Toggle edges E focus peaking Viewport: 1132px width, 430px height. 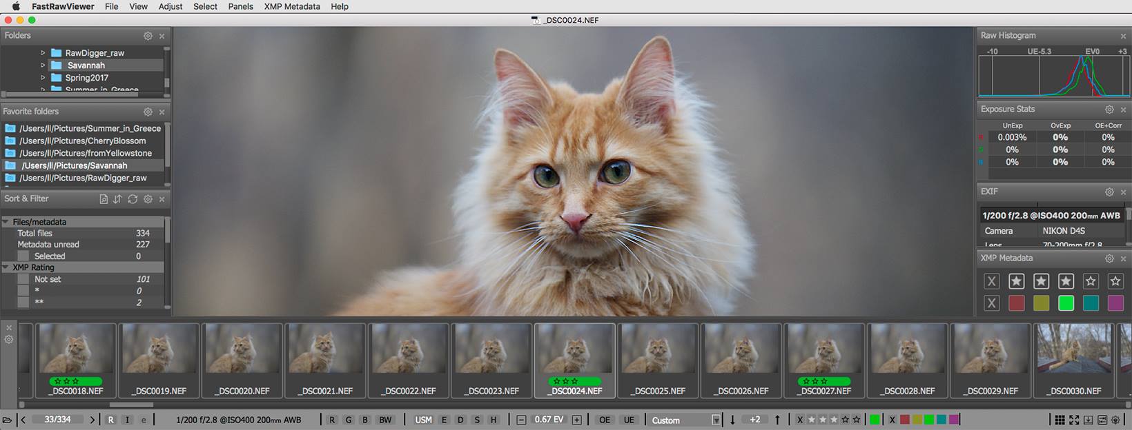tap(444, 420)
